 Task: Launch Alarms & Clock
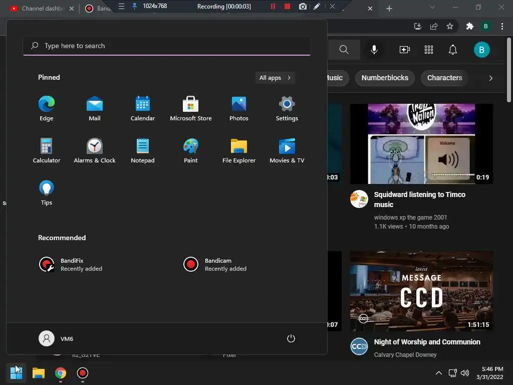pos(95,150)
